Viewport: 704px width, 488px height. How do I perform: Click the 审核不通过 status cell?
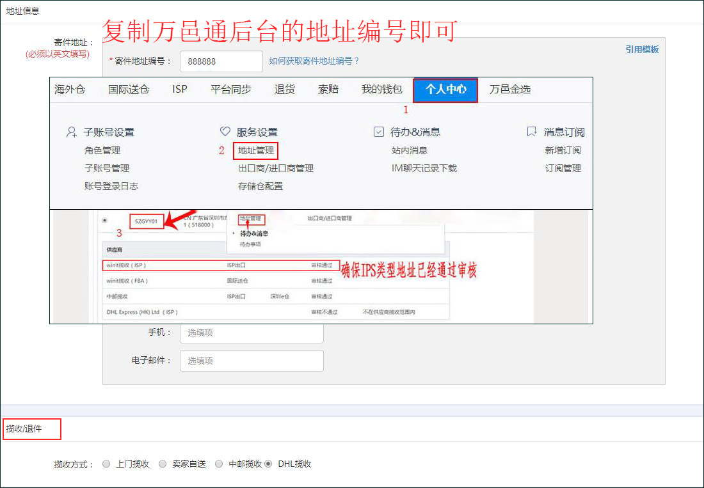coord(324,311)
